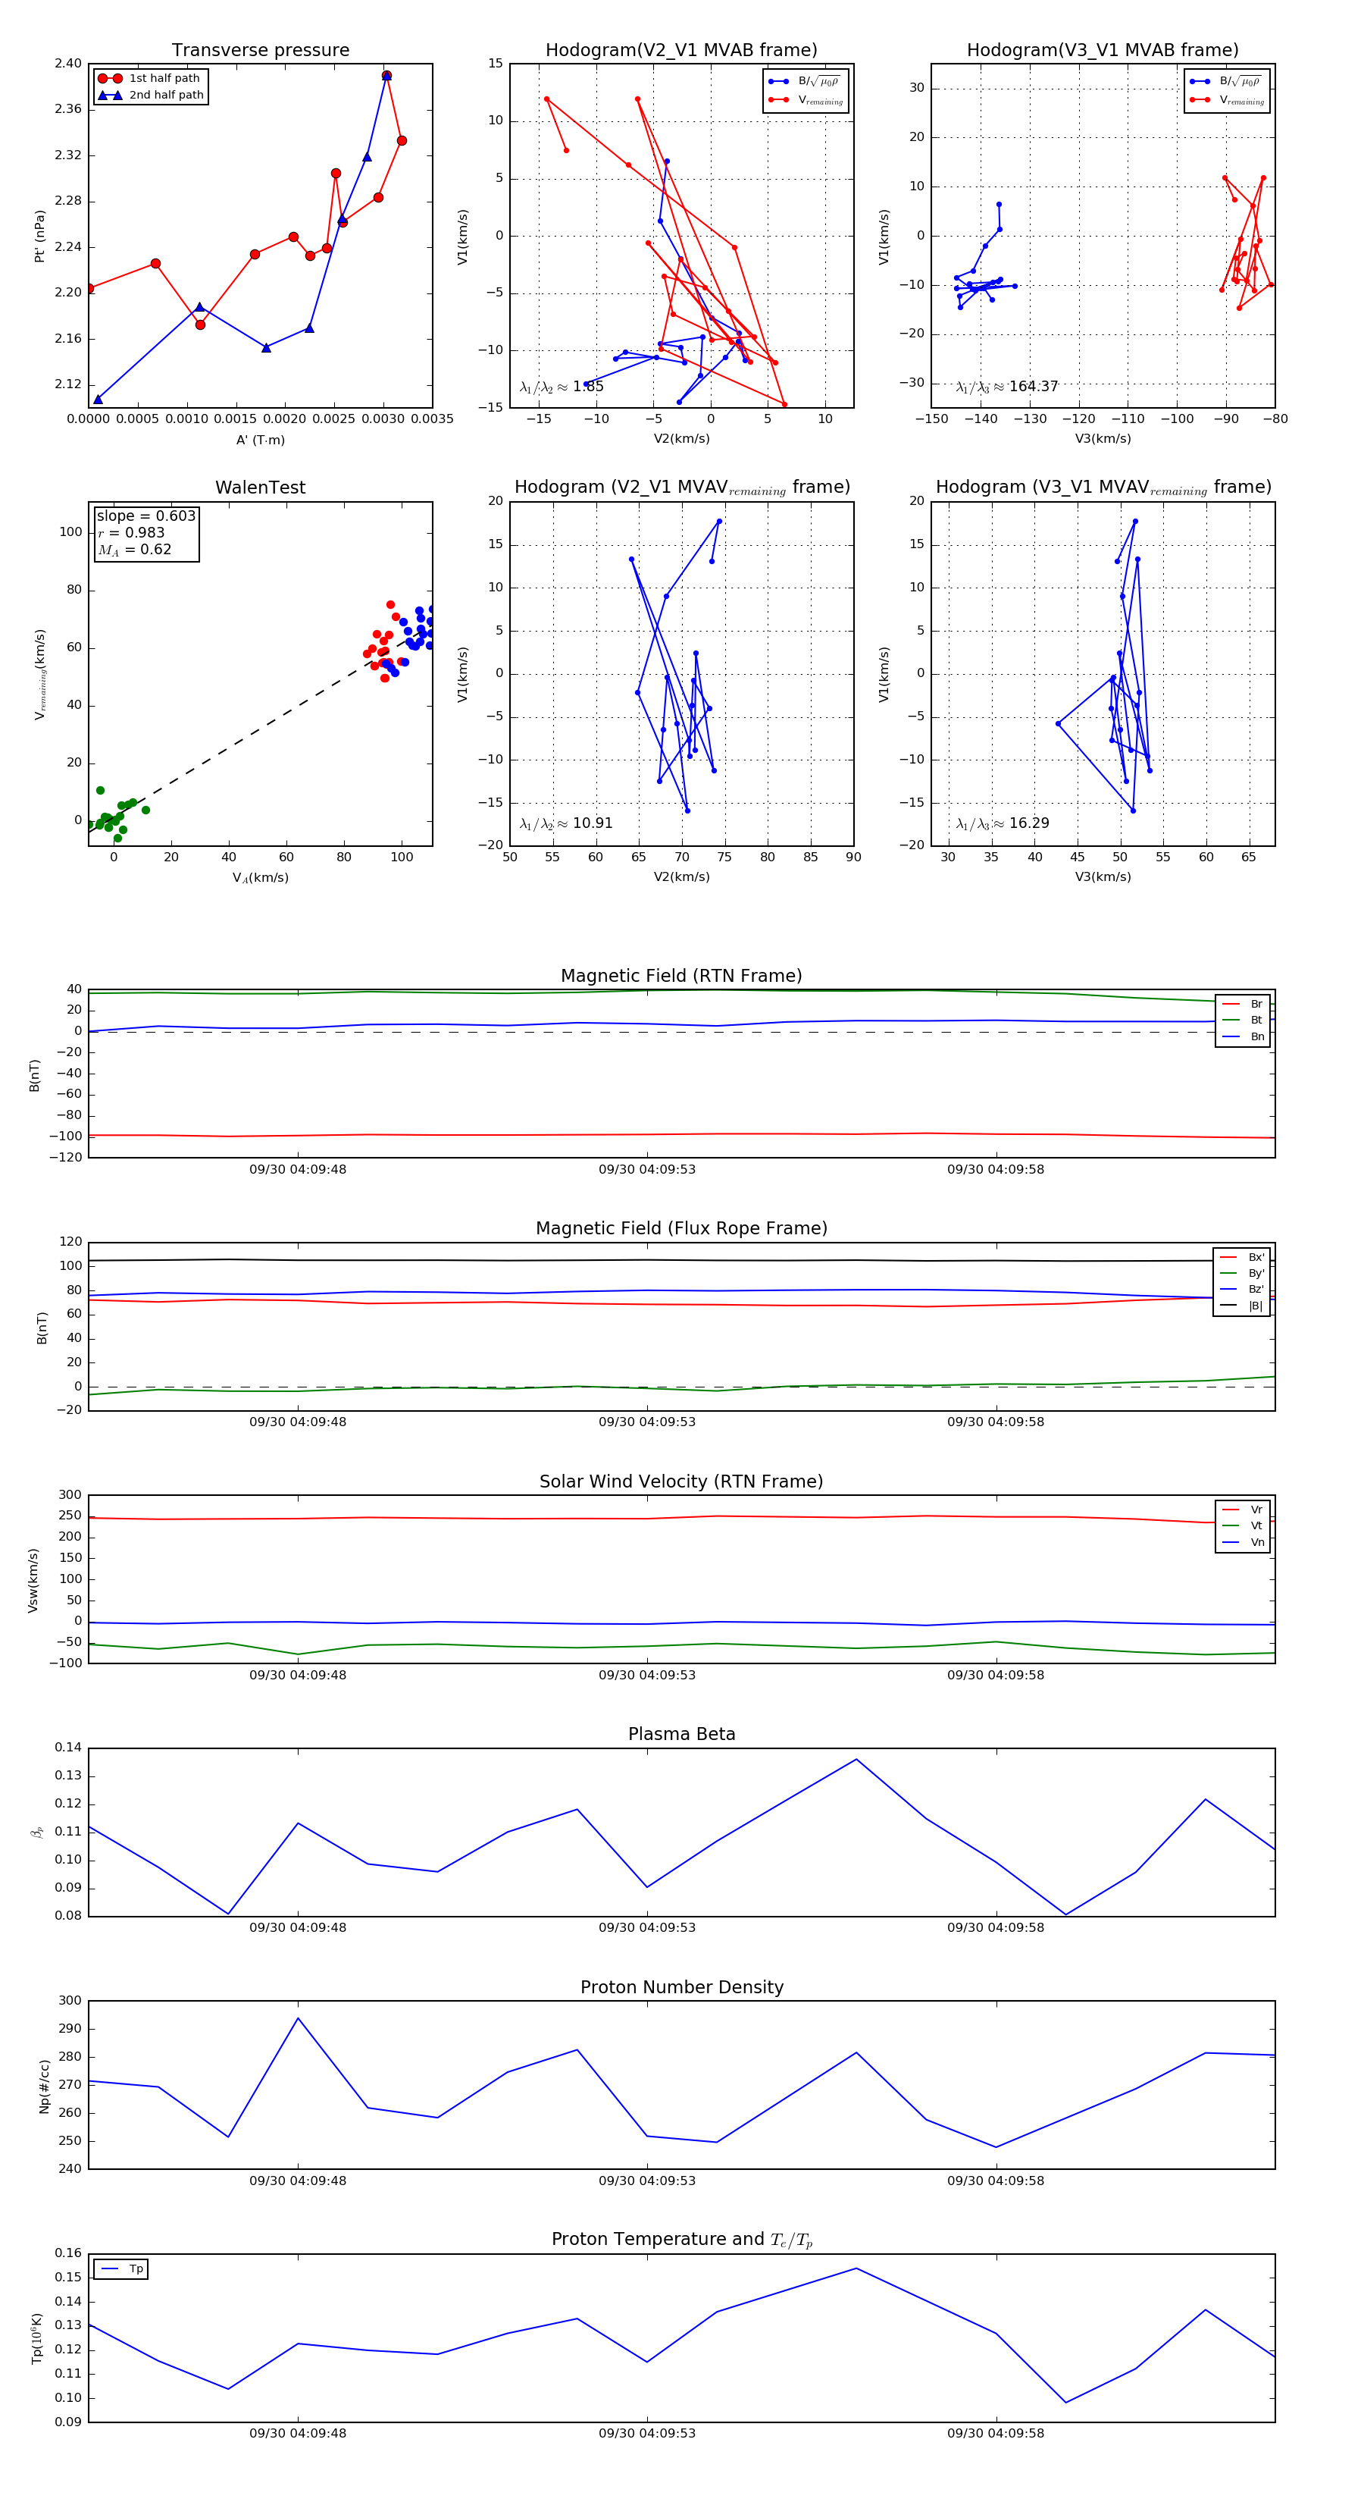The image size is (1364, 2502).
Task: Click the λ1/λ3 ≈ 164.37 annotation
Action: [1007, 387]
